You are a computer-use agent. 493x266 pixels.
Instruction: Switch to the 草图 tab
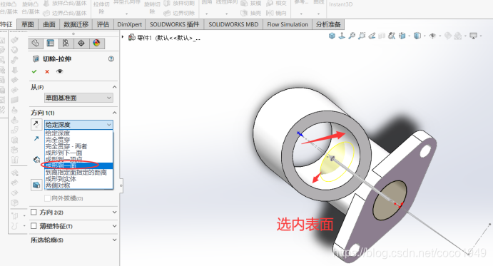click(x=28, y=24)
